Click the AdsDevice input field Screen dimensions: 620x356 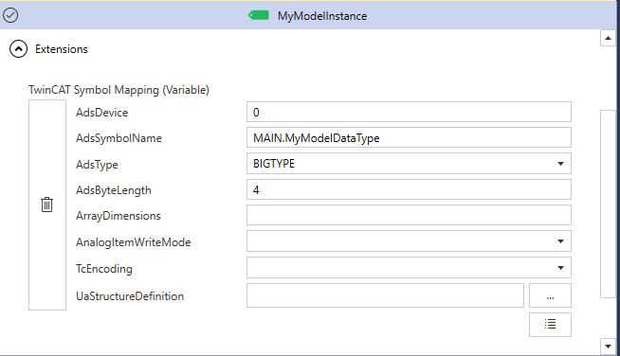pyautogui.click(x=409, y=113)
